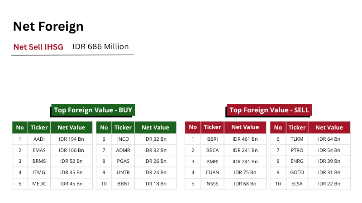Screen dimensions: 362x203
Task: Click the IDR 461 Bn net value
Action: click(x=245, y=139)
